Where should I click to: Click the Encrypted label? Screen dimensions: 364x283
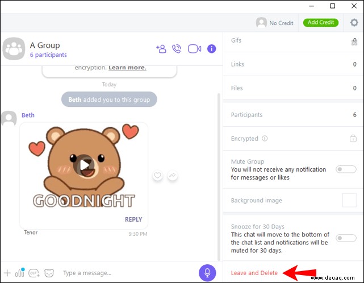(244, 139)
